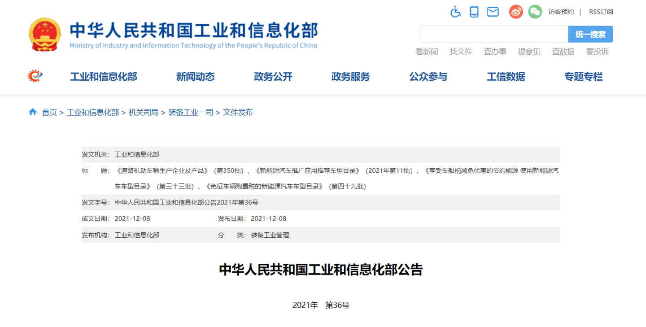The width and height of the screenshot is (646, 327).
Task: Click the national emblem logo
Action: pyautogui.click(x=45, y=35)
